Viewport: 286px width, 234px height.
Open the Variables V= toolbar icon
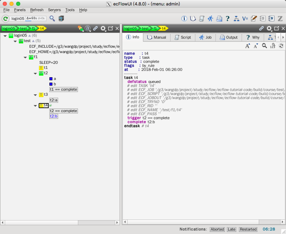(245, 18)
